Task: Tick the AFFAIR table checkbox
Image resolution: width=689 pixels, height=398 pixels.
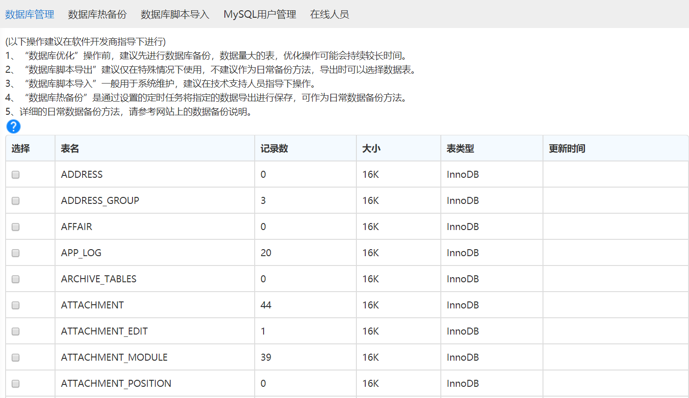Action: coord(16,227)
